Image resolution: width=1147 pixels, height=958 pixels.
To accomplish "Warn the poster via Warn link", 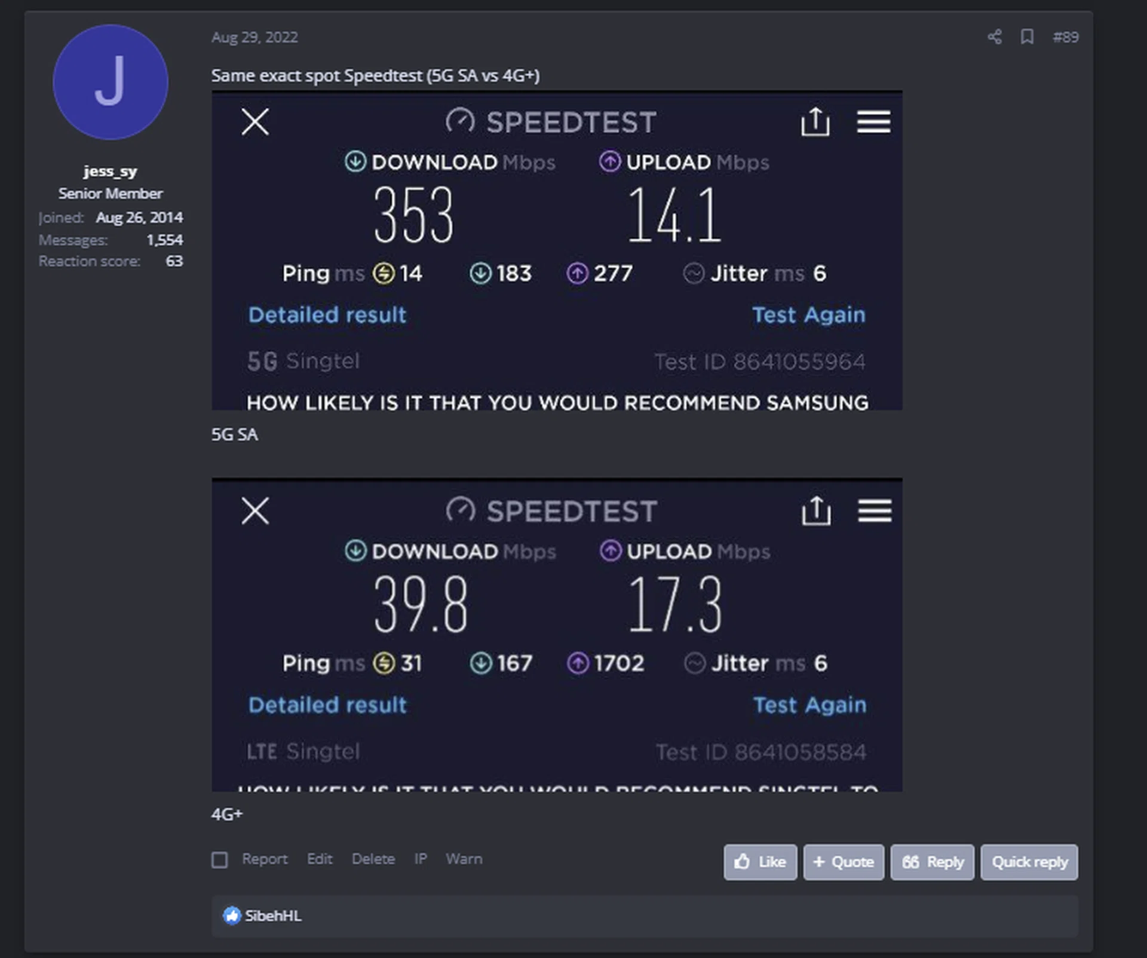I will (x=464, y=859).
